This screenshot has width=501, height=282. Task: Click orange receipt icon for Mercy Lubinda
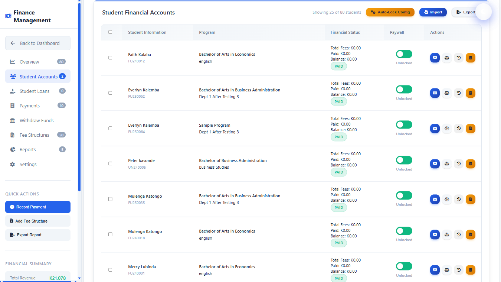470,270
